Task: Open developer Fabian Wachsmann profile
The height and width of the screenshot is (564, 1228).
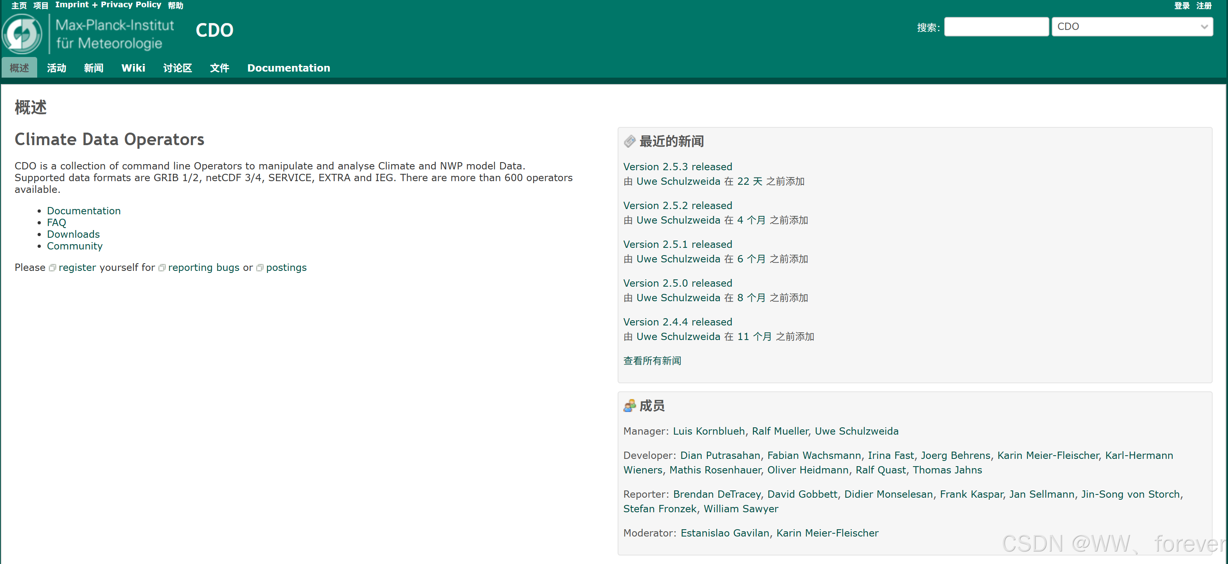Action: [x=814, y=455]
